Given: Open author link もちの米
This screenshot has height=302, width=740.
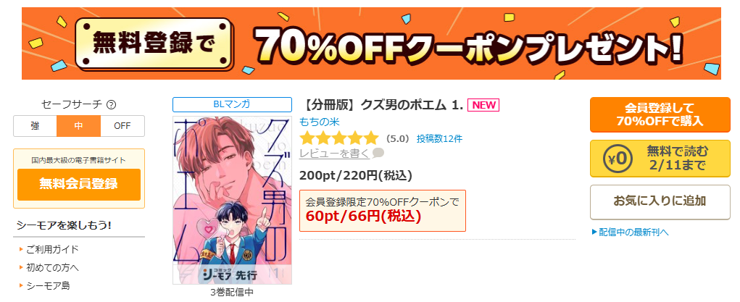Looking at the screenshot, I should (320, 122).
